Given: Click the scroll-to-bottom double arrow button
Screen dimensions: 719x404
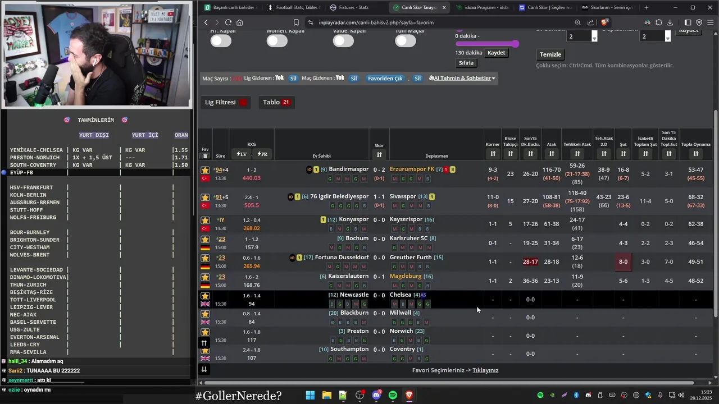Looking at the screenshot, I should point(204,369).
